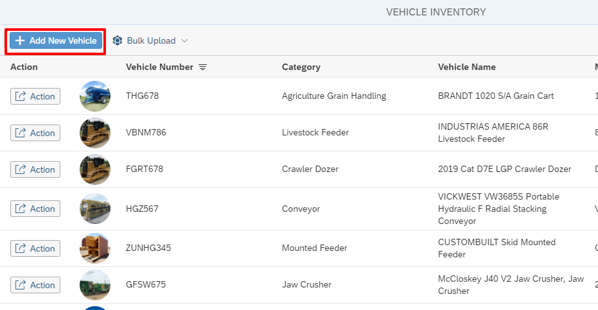Click the Add New Vehicle button

56,40
